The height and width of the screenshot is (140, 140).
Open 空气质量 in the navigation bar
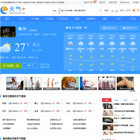pyautogui.click(x=35, y=19)
